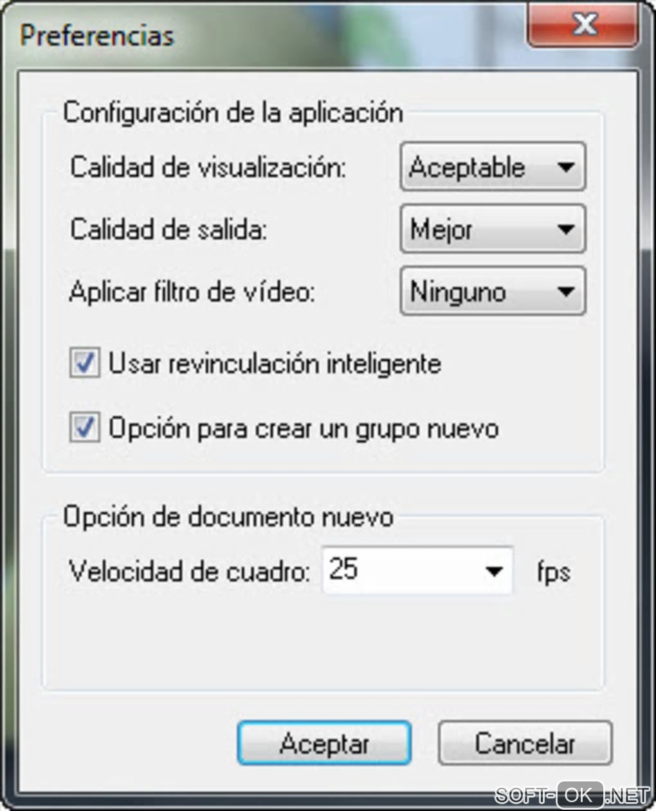Click the Calidad de visualización label
Image resolution: width=656 pixels, height=811 pixels.
point(208,168)
